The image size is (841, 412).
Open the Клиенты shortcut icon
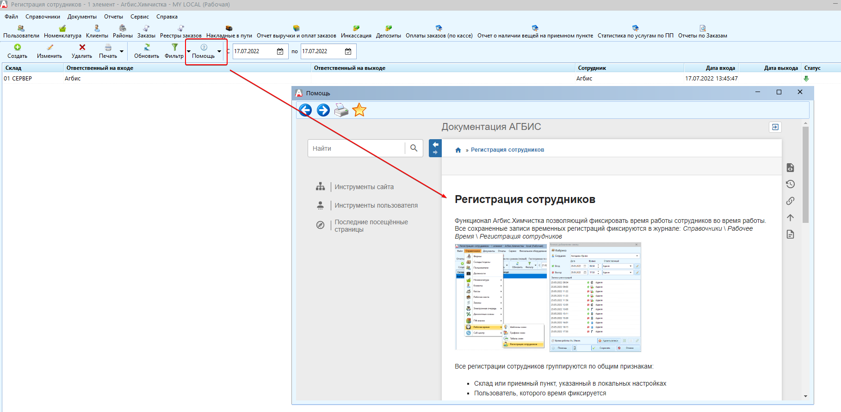(x=97, y=28)
